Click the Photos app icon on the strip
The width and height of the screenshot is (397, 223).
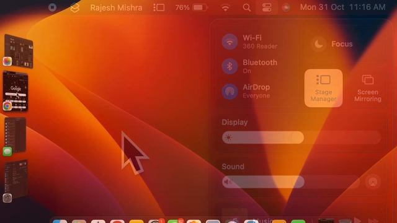click(7, 61)
